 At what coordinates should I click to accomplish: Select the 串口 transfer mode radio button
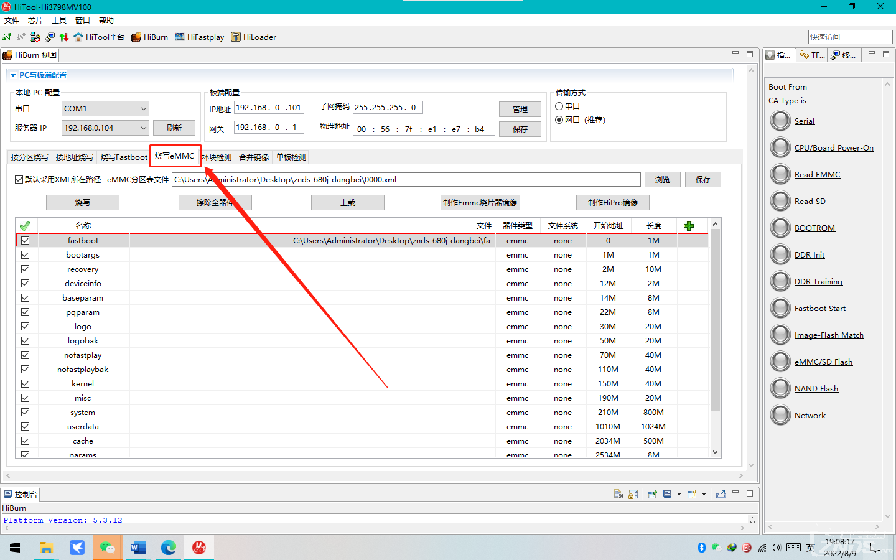559,106
